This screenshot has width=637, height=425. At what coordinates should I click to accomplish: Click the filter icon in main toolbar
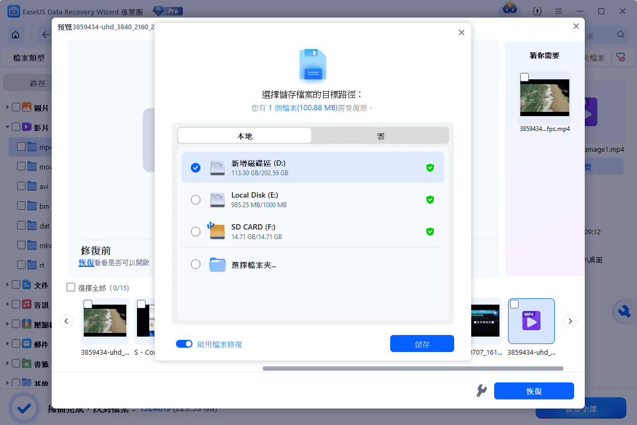620,58
